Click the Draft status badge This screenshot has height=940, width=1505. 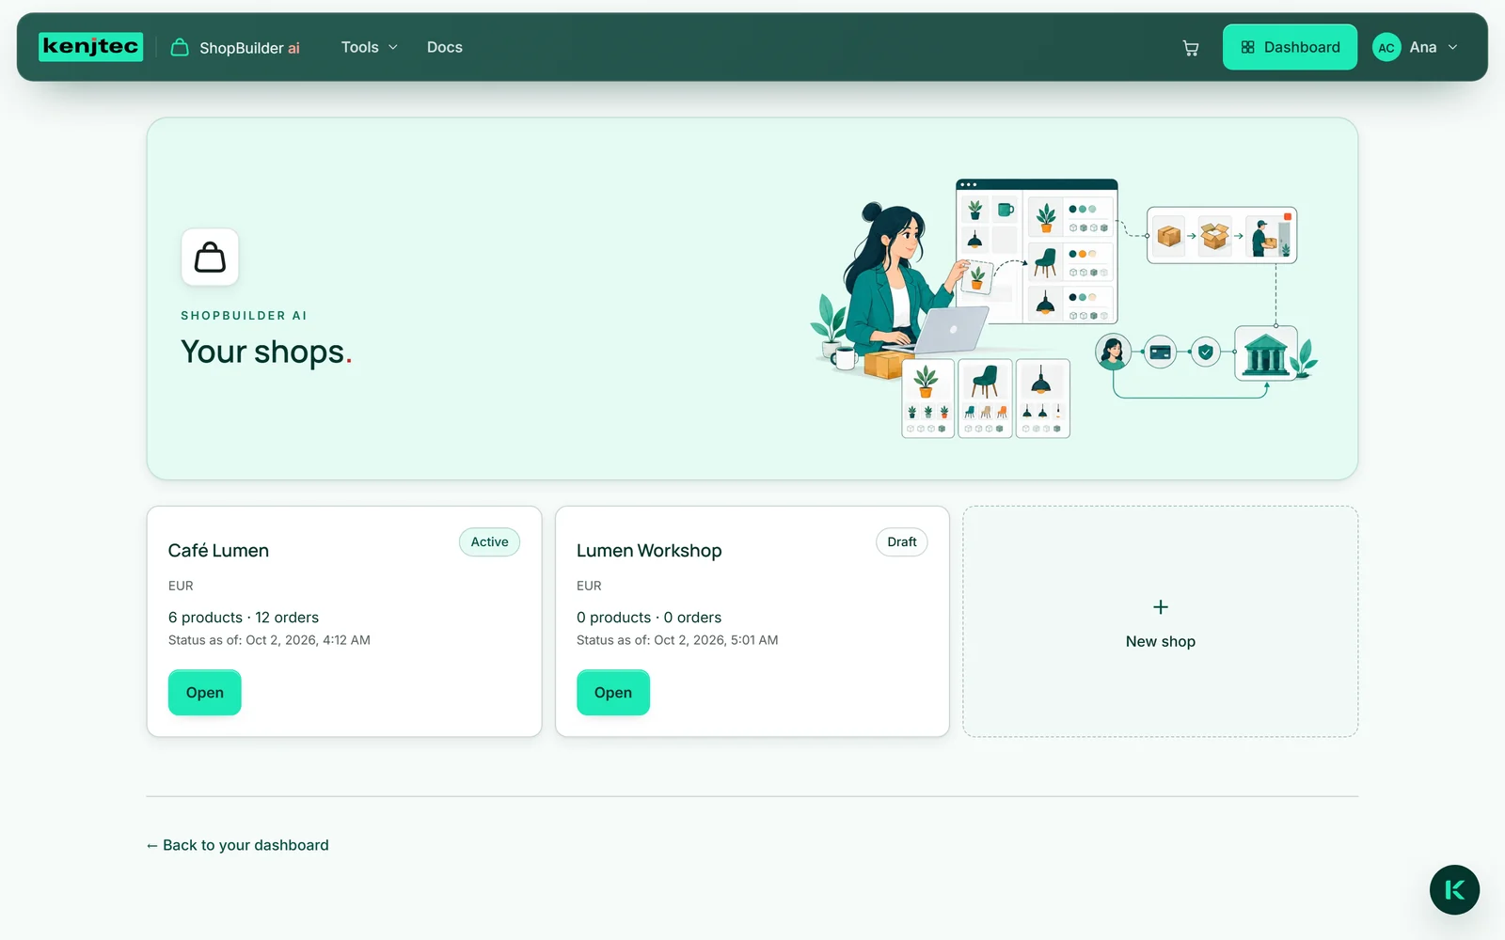(x=902, y=542)
